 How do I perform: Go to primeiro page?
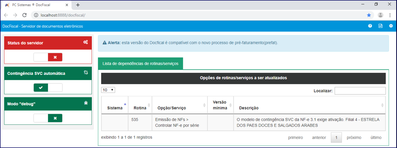(x=295, y=137)
